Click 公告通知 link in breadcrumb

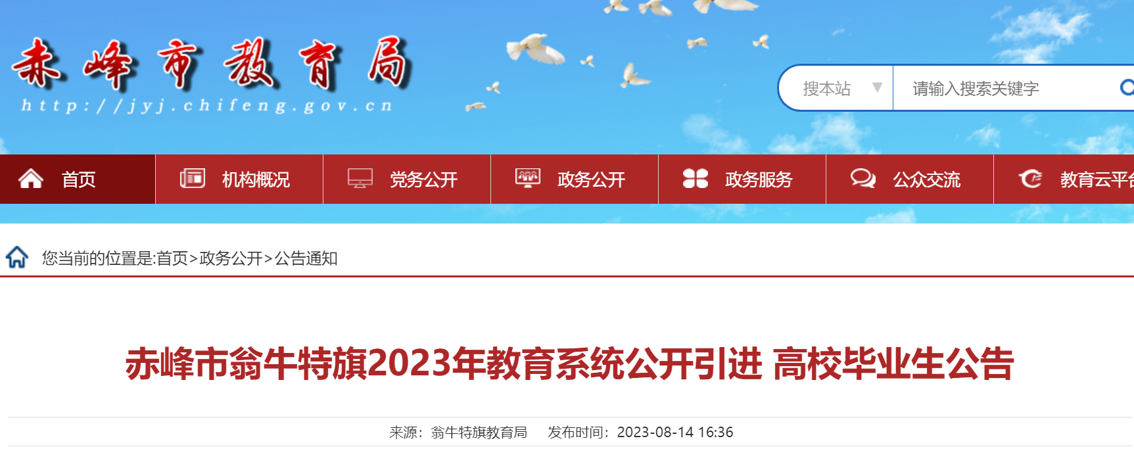click(x=306, y=258)
